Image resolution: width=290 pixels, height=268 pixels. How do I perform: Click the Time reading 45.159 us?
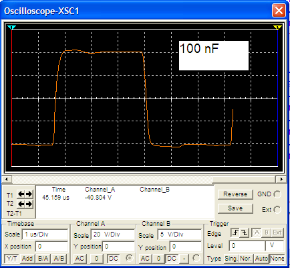coord(55,198)
